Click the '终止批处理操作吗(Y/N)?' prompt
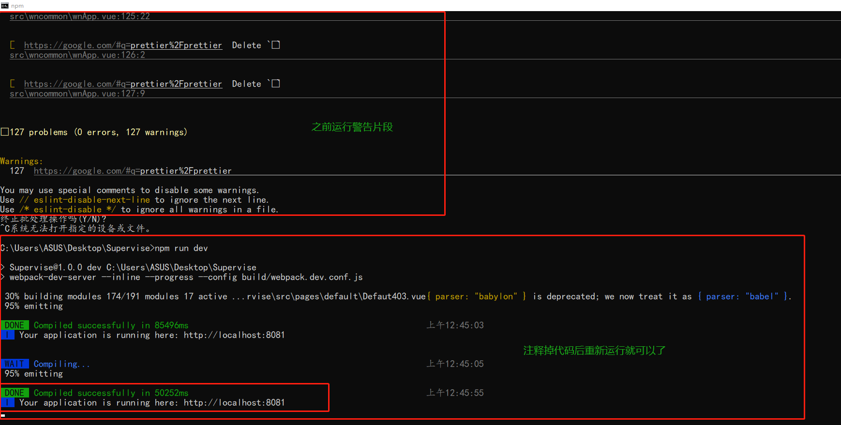Screen dimensions: 841x425 click(x=53, y=219)
